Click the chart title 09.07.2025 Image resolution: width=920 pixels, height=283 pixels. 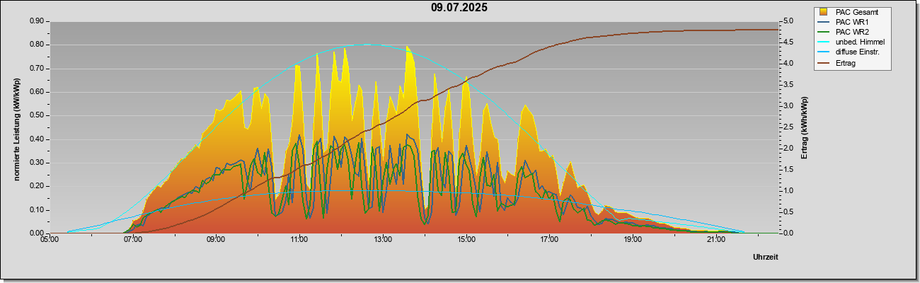459,8
